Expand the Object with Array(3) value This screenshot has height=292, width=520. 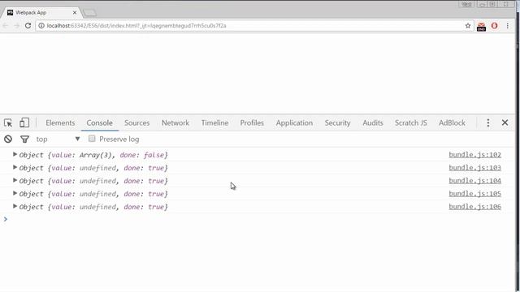[15, 154]
